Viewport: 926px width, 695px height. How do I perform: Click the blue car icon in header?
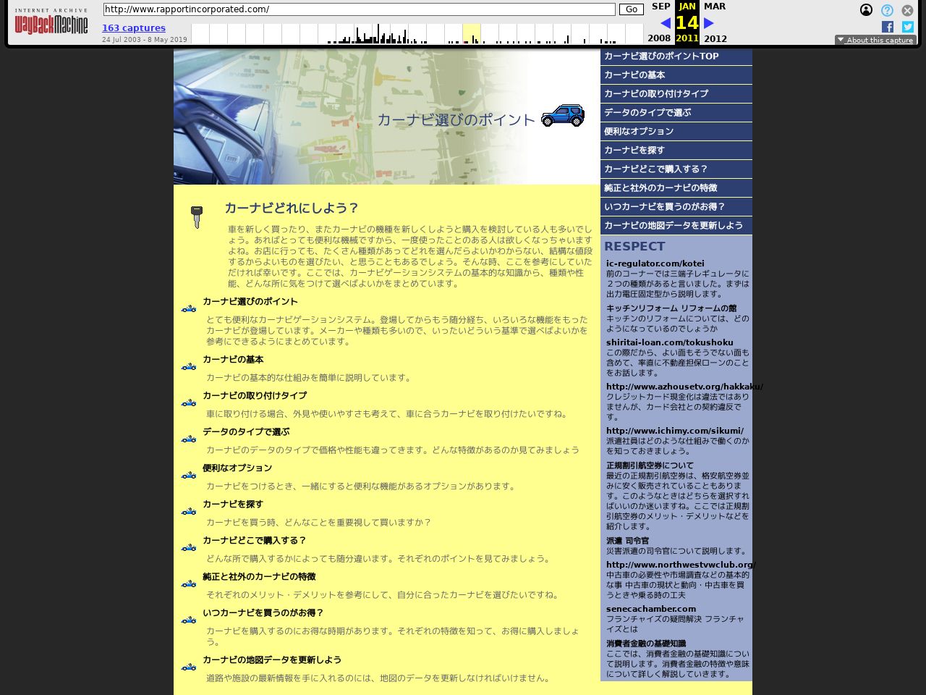coord(562,116)
